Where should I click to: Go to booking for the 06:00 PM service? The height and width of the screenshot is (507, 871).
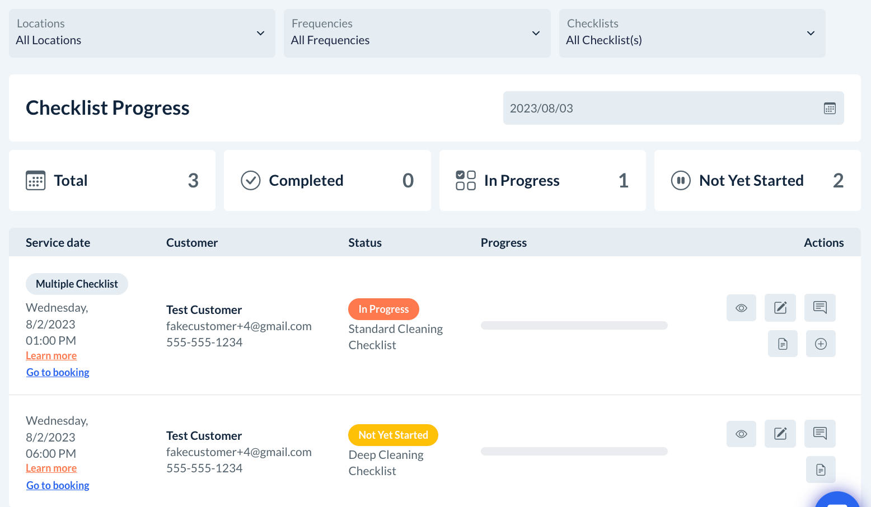coord(58,486)
